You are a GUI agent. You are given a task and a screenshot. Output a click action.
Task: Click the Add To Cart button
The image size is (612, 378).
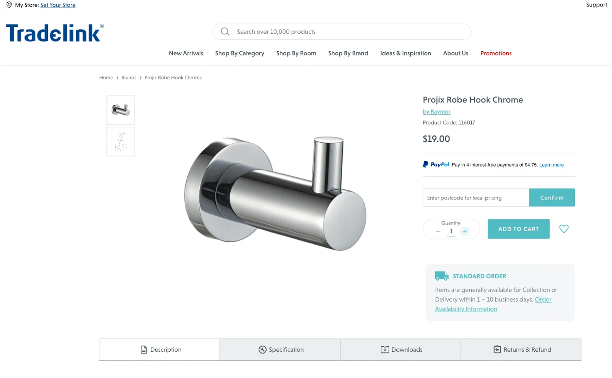[x=518, y=229]
